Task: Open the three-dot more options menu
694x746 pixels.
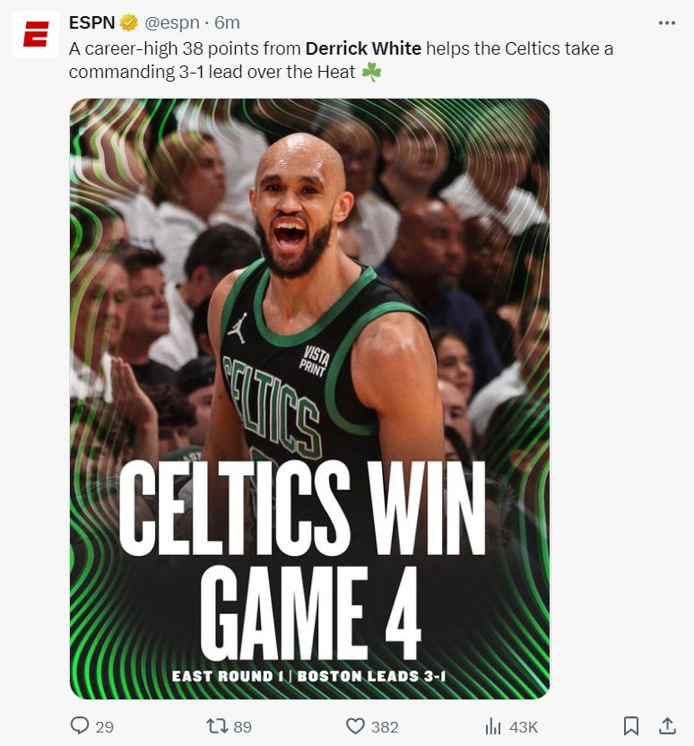Action: coord(667,22)
